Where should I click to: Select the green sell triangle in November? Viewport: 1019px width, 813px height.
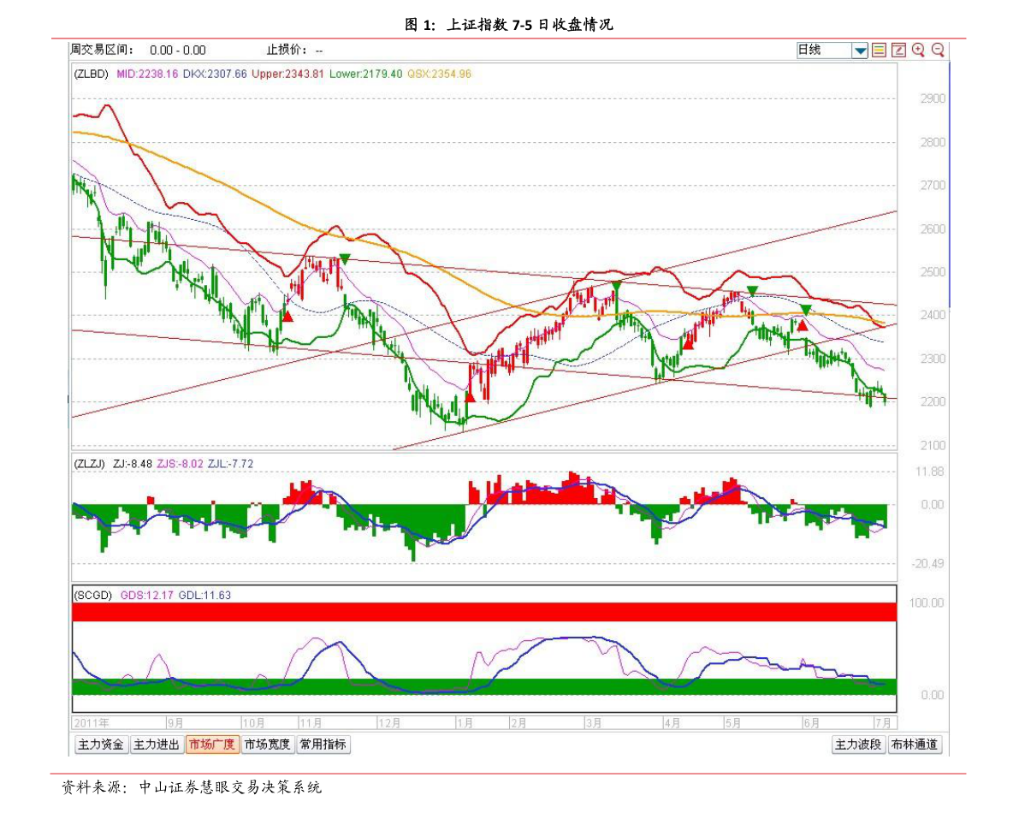coord(345,259)
